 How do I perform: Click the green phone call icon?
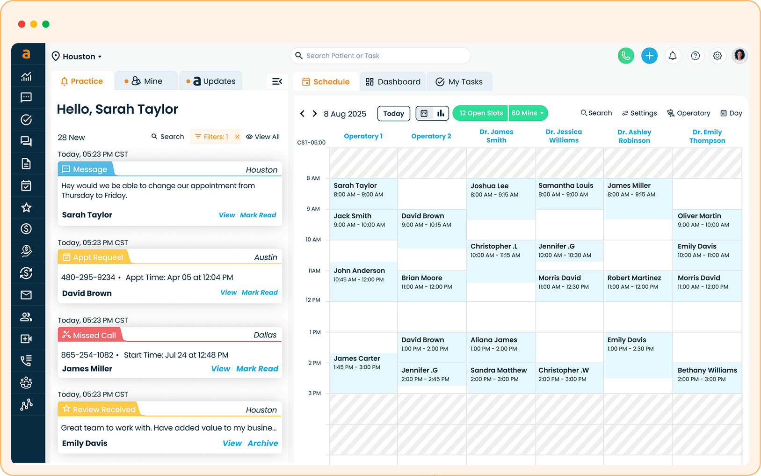[x=626, y=56]
